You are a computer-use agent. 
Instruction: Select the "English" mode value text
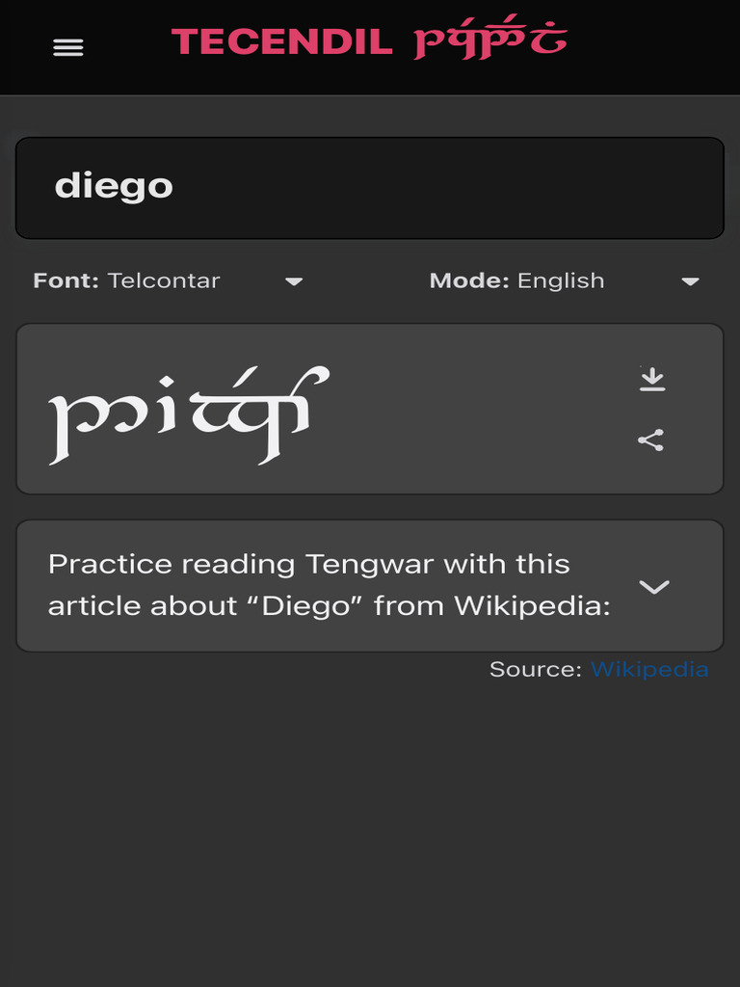tap(561, 281)
